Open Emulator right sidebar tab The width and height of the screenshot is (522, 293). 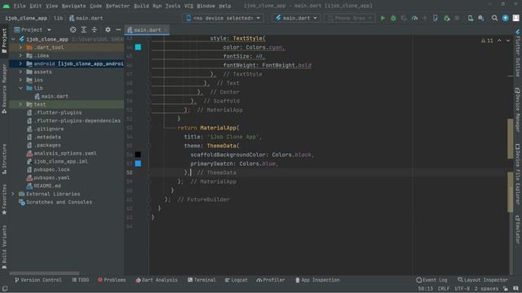click(518, 230)
